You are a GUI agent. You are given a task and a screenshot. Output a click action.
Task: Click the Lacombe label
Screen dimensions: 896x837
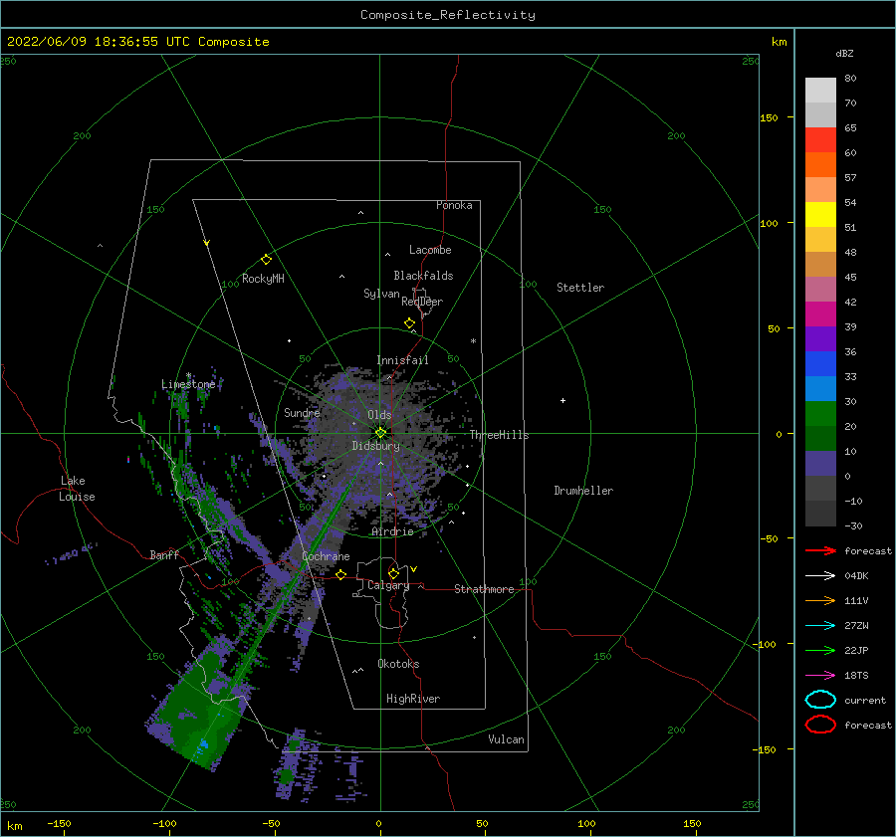[430, 250]
